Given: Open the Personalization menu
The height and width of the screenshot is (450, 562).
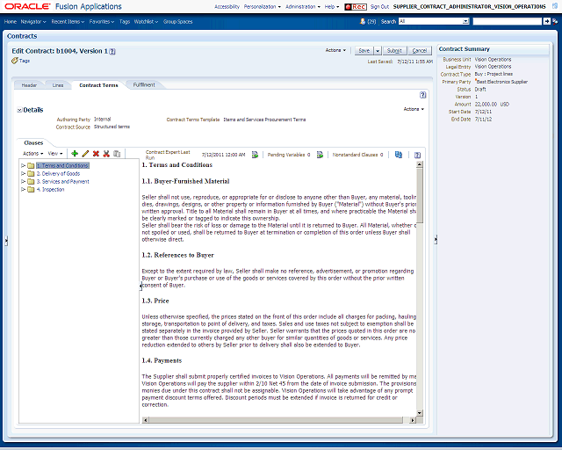Looking at the screenshot, I should point(263,6).
